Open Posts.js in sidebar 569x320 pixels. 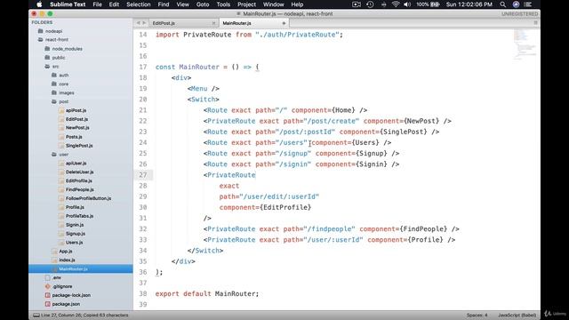coord(74,137)
